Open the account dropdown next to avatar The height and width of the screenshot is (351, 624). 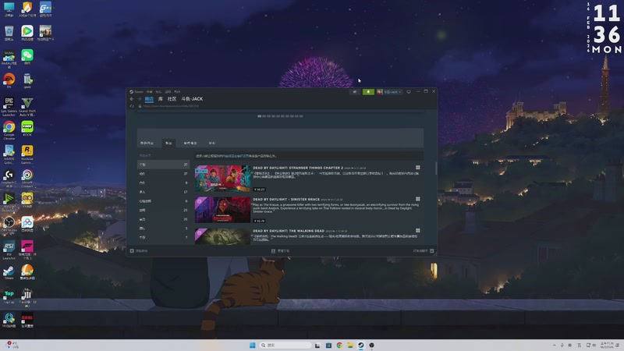tap(392, 92)
